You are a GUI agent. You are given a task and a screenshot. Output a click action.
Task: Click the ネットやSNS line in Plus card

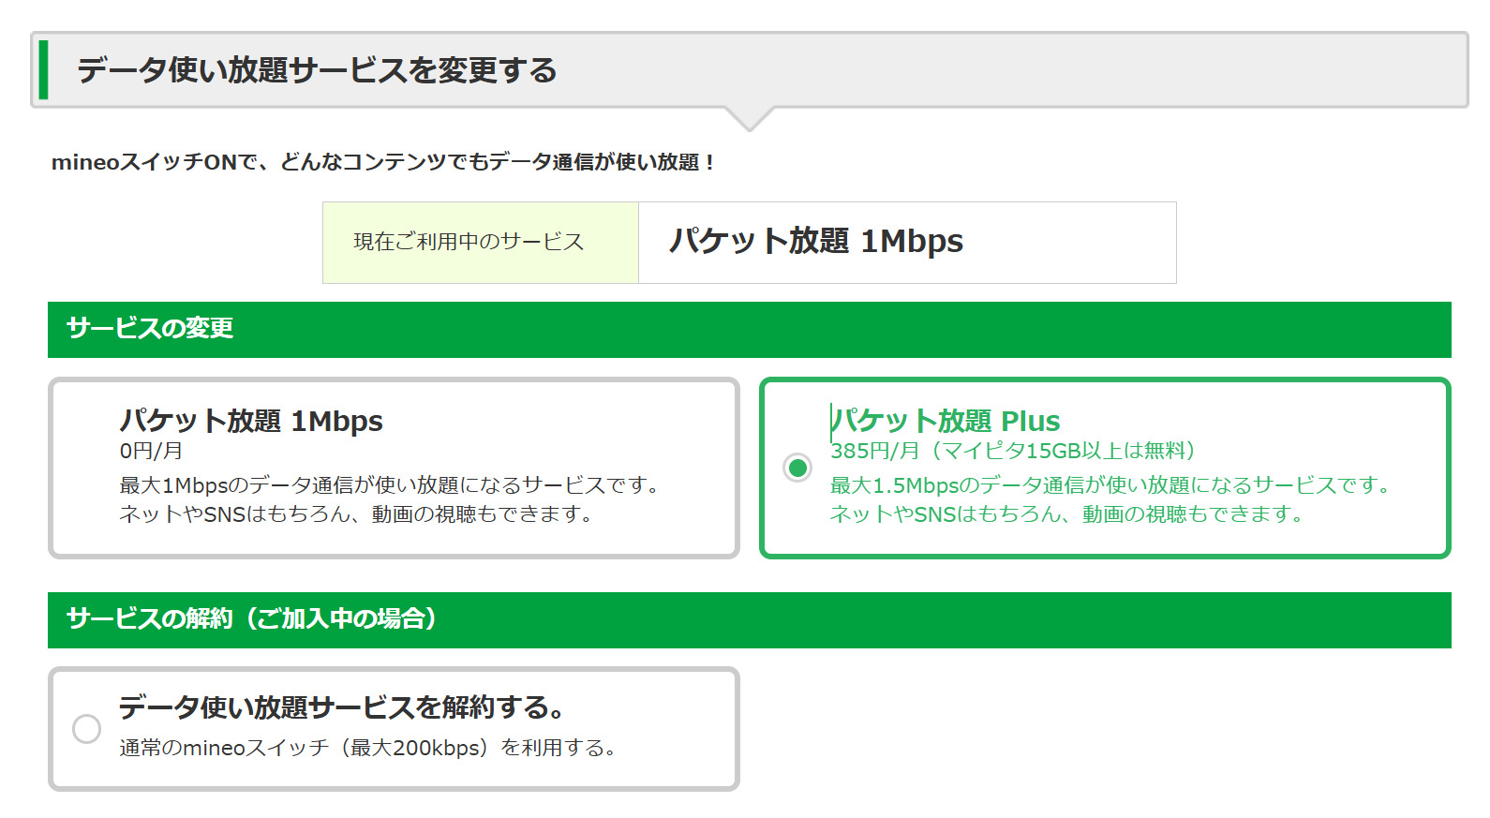point(1065,514)
